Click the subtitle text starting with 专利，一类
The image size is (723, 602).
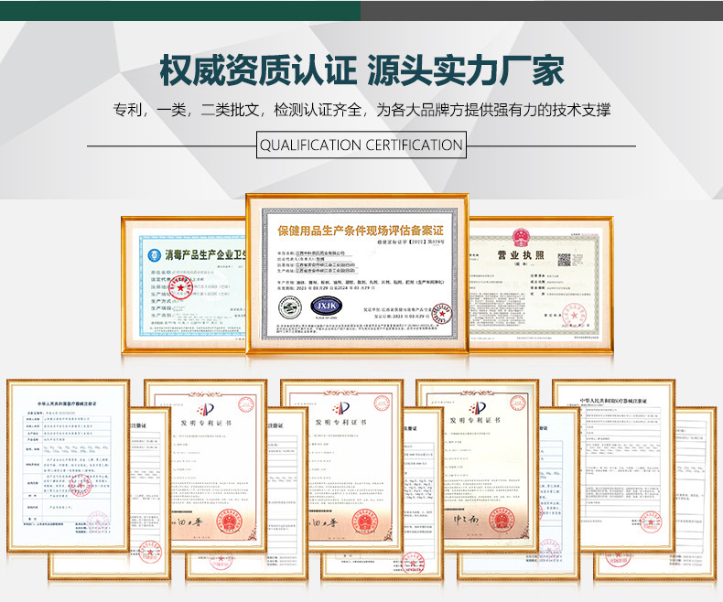361,110
